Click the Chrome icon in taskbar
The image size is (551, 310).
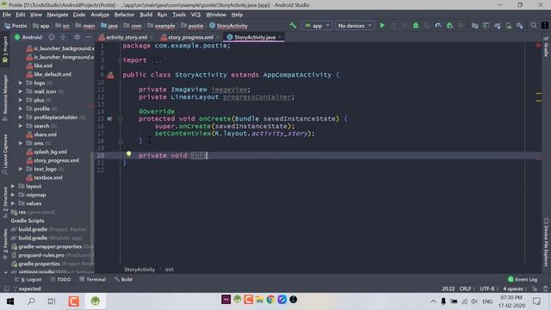tap(270, 300)
